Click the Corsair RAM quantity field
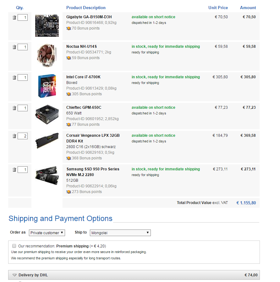This screenshot has width=280, height=282. click(23, 136)
